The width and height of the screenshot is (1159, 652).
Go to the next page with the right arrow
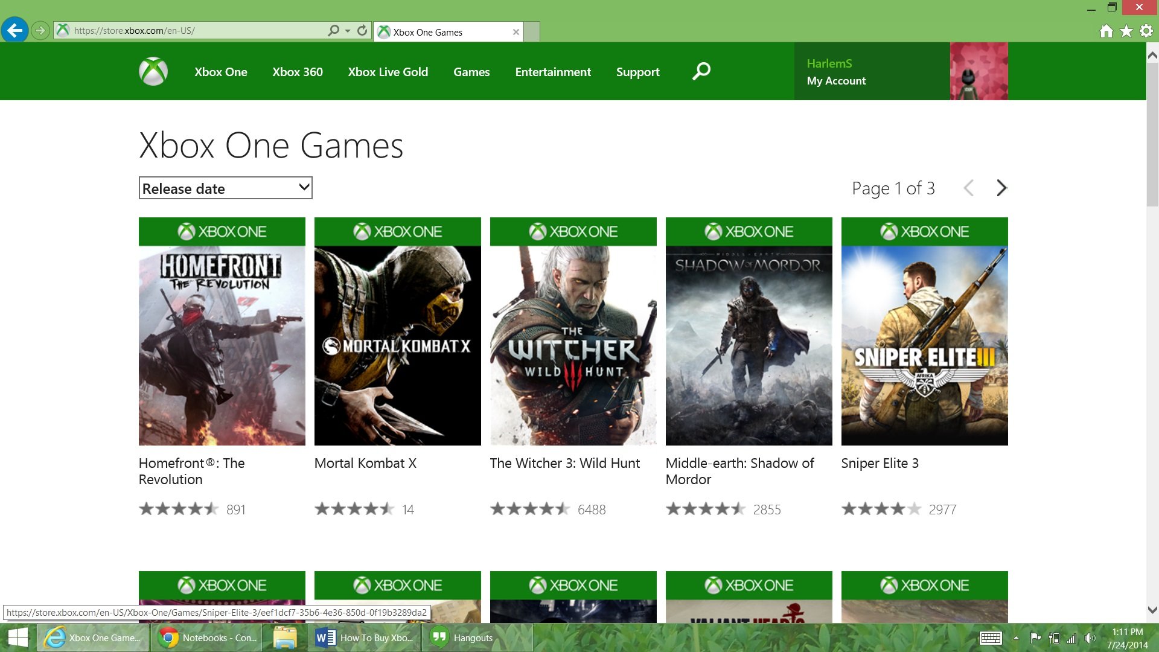coord(1001,188)
